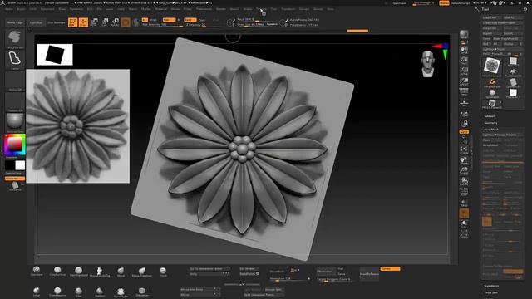Image resolution: width=532 pixels, height=299 pixels.
Task: Select the ClayBuildup brush
Action: 57,272
